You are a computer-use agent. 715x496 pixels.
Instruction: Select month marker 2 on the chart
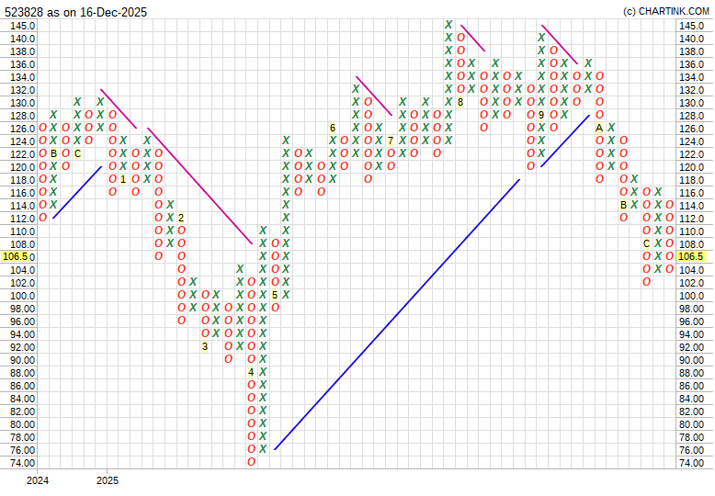tap(181, 218)
